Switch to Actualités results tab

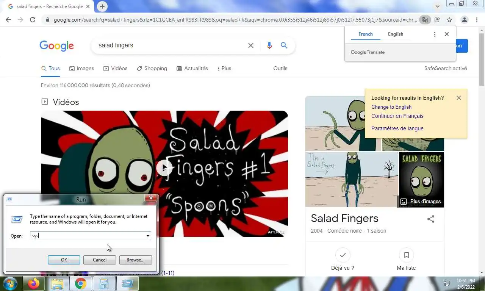click(192, 69)
